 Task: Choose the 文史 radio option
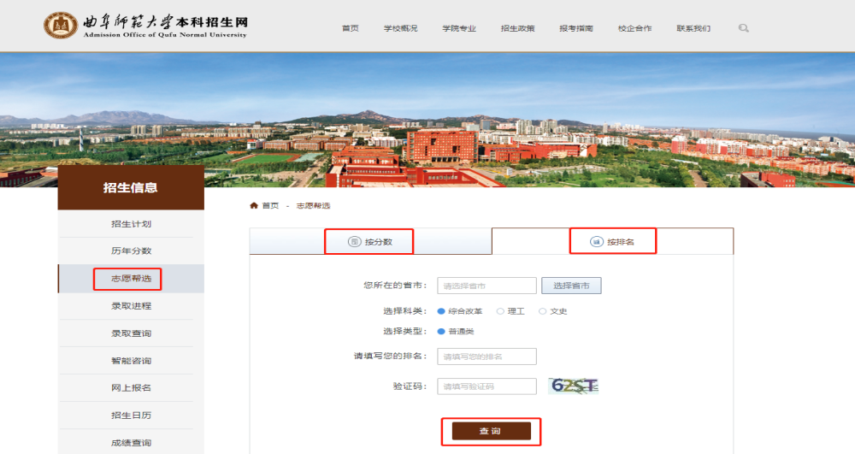click(x=542, y=311)
